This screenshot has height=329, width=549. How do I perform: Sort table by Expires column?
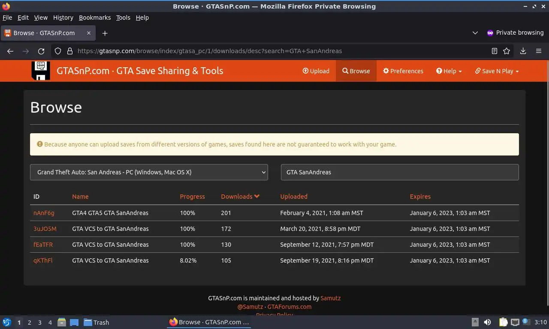click(420, 197)
